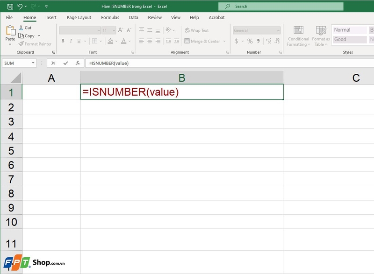
Task: Cancel the formula entry with X
Action: [53, 62]
